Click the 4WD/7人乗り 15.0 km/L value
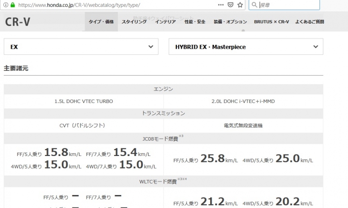Viewport: 348px width, 208px height. coord(121,165)
